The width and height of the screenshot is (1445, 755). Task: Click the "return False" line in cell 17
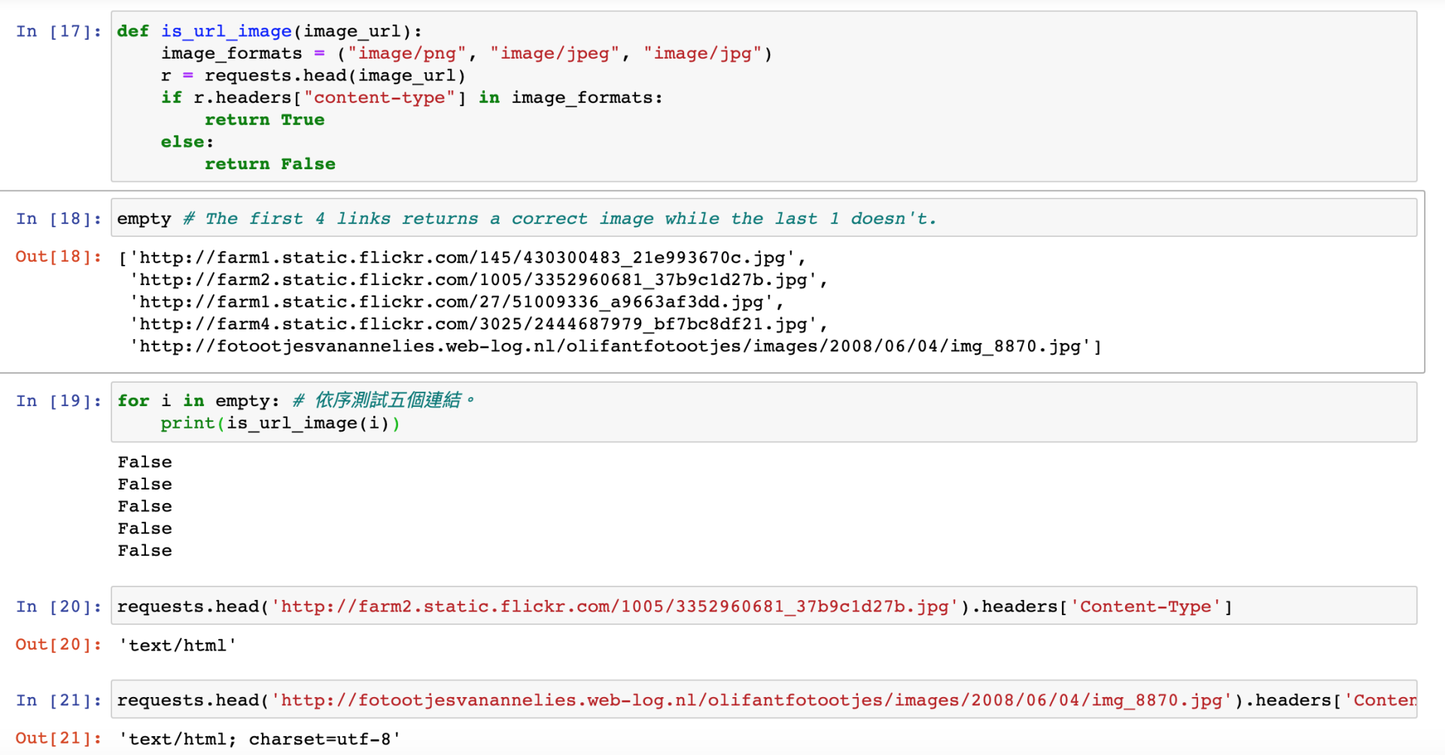[270, 165]
